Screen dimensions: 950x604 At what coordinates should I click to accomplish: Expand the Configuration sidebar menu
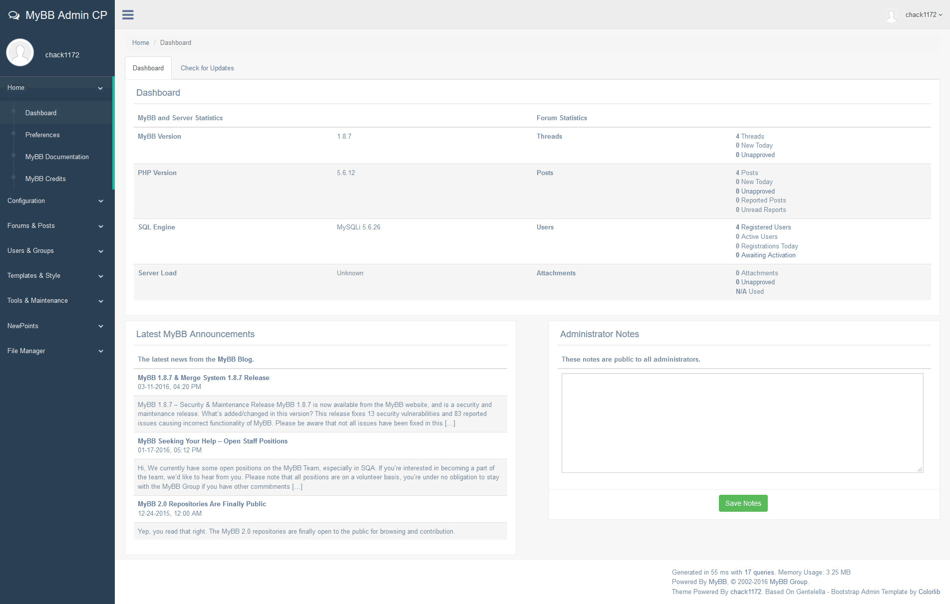tap(56, 201)
